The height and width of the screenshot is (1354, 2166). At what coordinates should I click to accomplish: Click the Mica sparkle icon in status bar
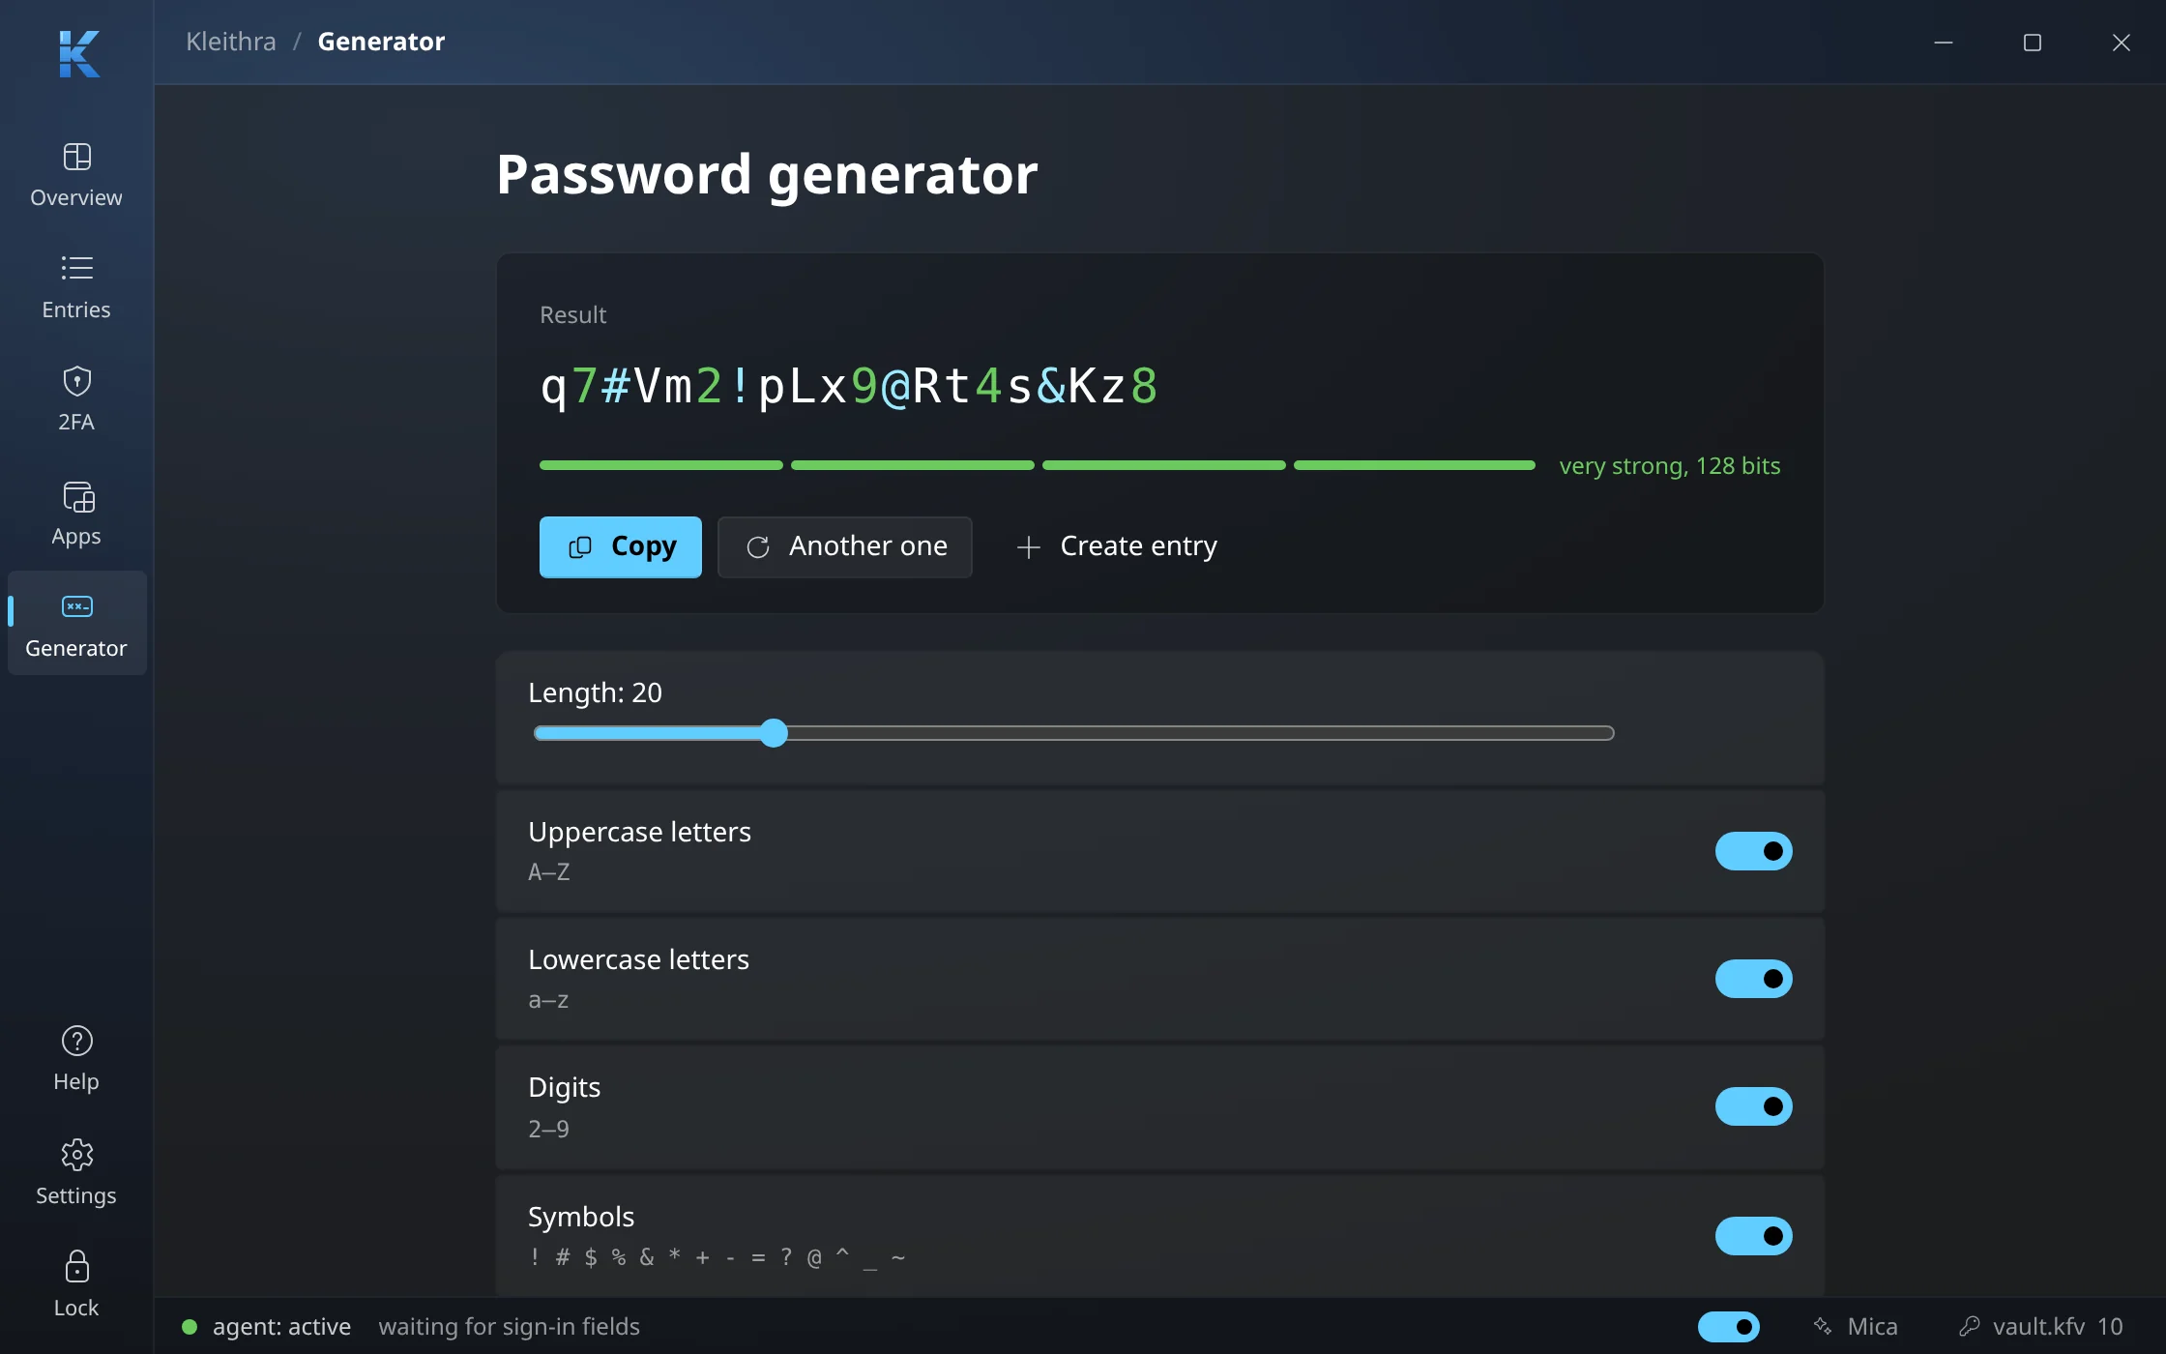click(x=1823, y=1326)
